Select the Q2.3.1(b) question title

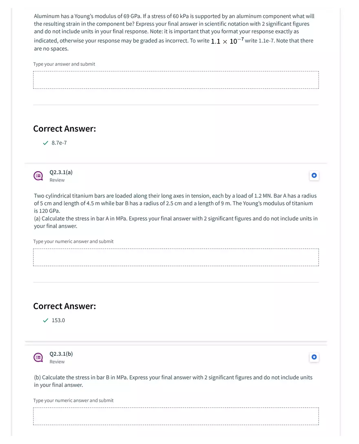(61, 354)
